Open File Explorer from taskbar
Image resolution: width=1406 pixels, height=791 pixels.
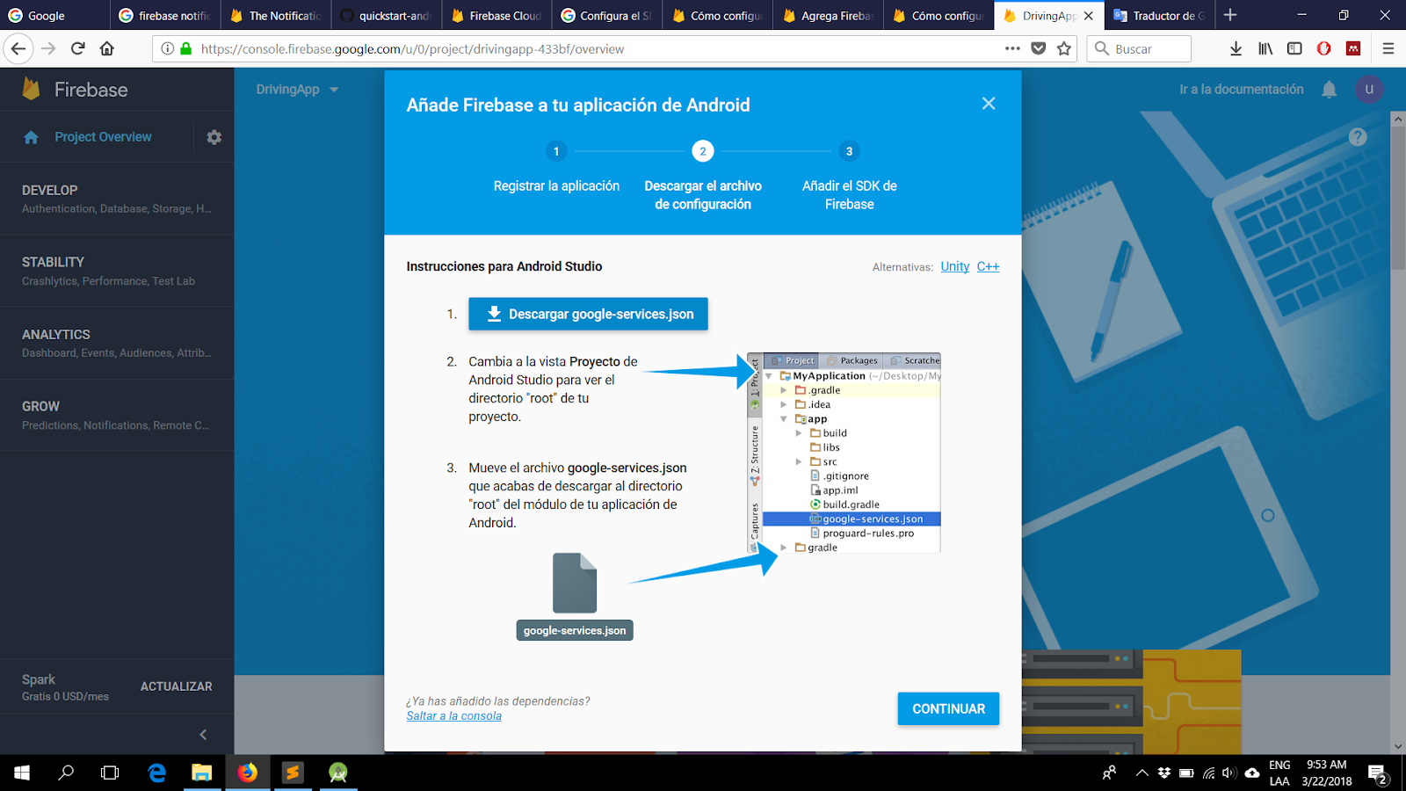(202, 773)
